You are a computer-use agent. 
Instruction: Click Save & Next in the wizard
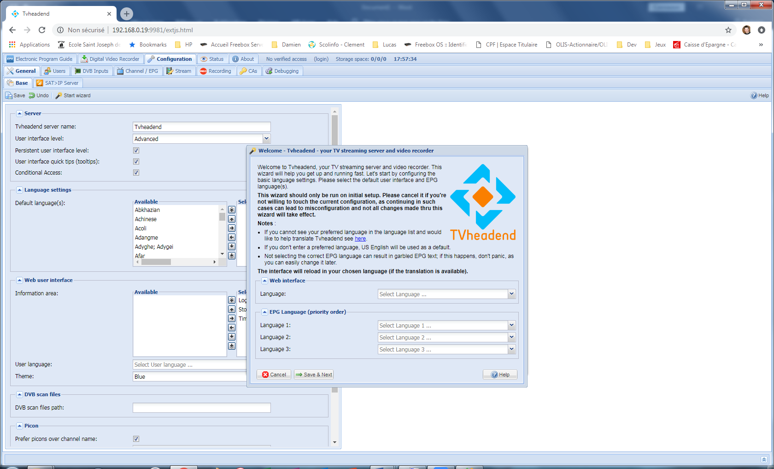pos(314,375)
